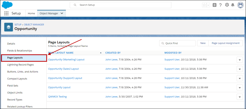The height and width of the screenshot is (109, 246).
Task: Open row actions for Opportunity (Marketing) Layout
Action: 239,60
